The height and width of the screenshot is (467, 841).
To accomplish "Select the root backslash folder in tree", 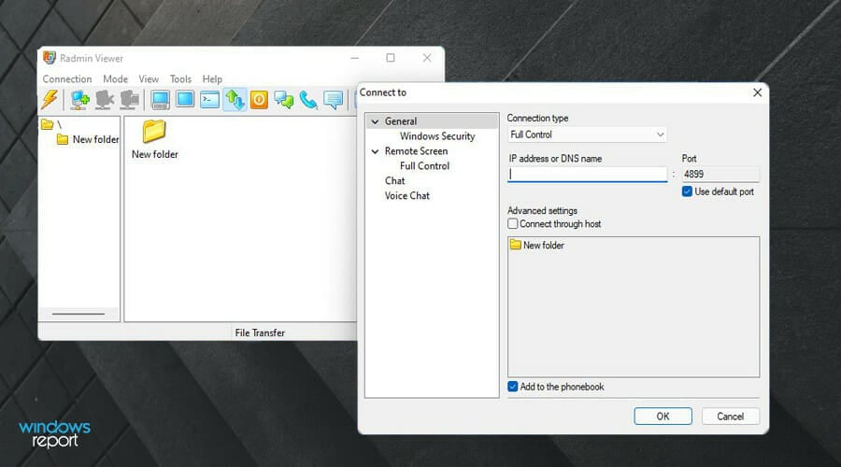I will (52, 124).
